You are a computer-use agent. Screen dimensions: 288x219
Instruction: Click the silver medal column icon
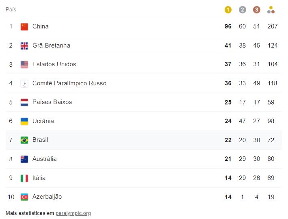click(242, 10)
